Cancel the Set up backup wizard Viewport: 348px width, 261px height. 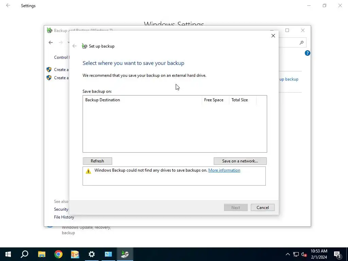coord(263,208)
